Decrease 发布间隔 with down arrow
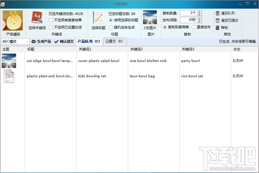Screen dimensions: 259x173 (x=199, y=22)
